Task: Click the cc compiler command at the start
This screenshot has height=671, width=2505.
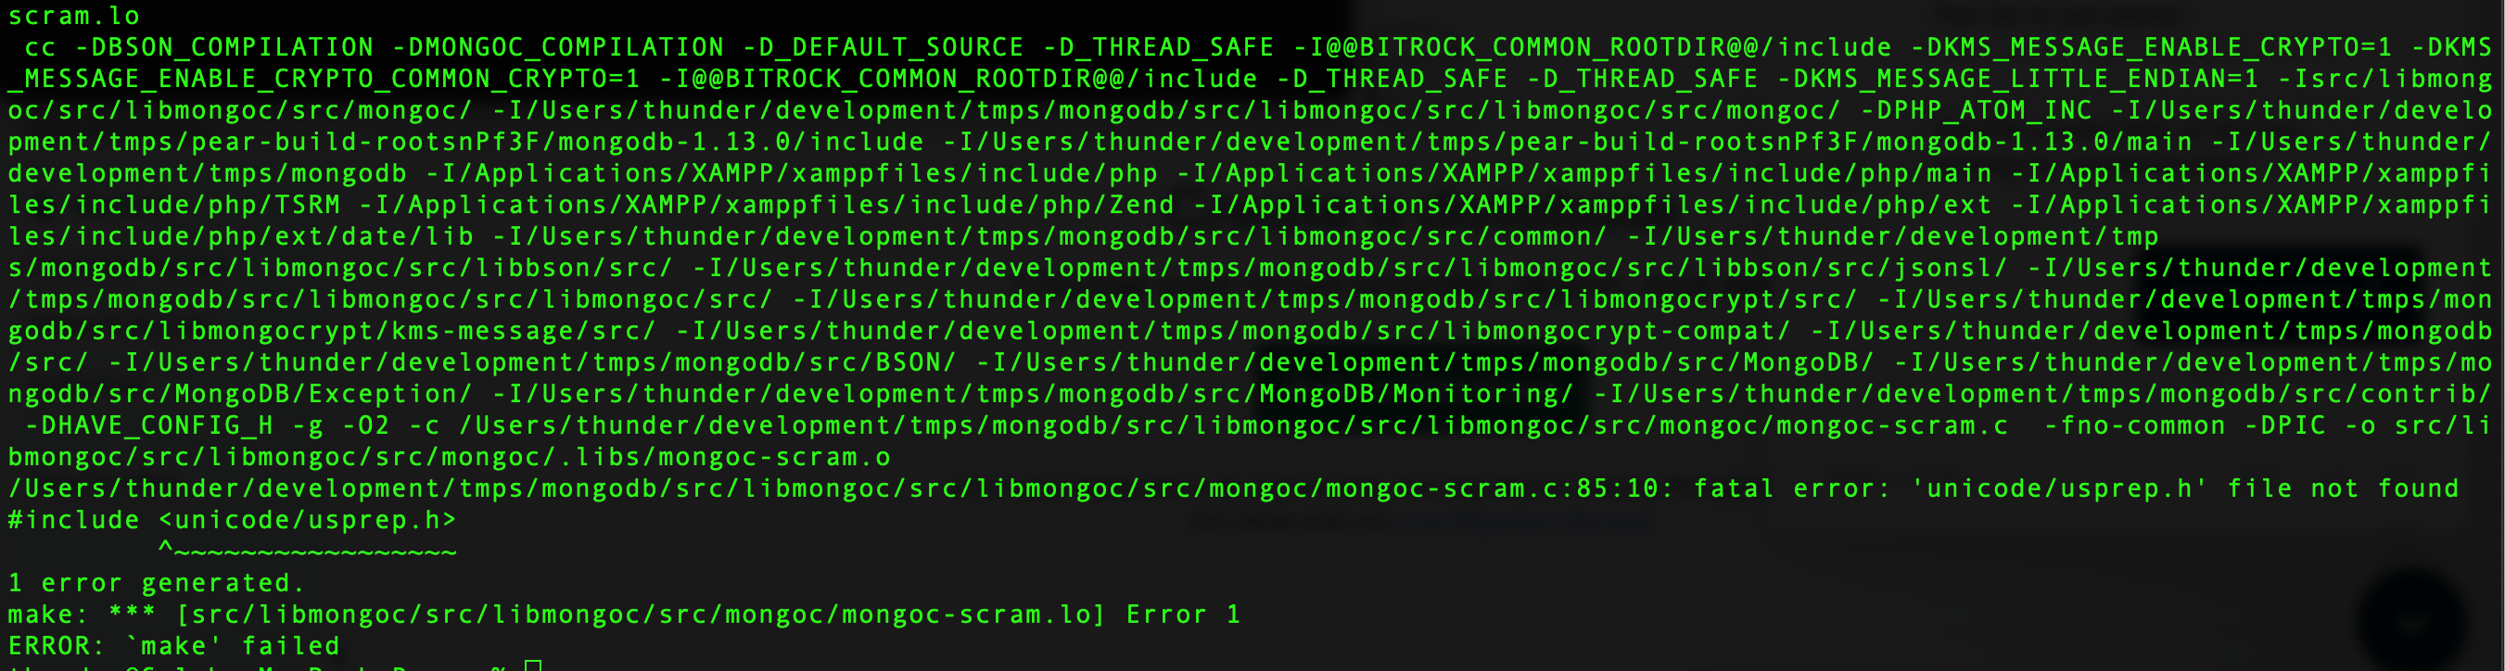Action: point(40,47)
